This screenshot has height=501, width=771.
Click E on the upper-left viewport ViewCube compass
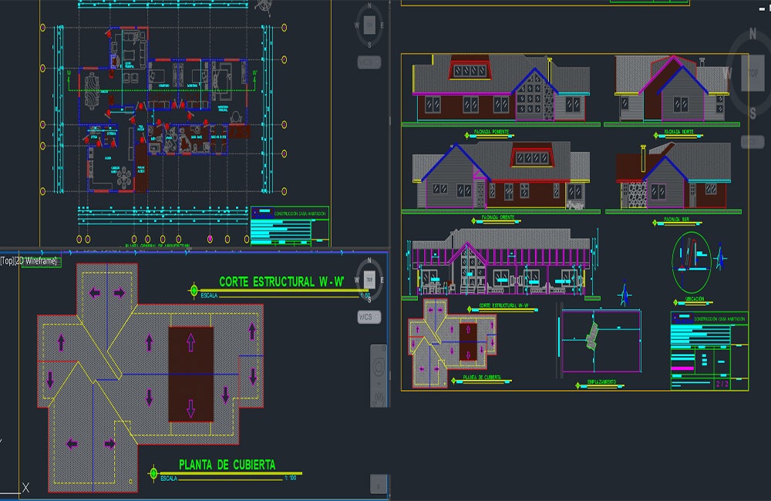(382, 25)
